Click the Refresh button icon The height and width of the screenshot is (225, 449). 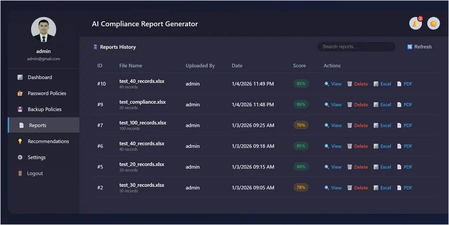410,47
